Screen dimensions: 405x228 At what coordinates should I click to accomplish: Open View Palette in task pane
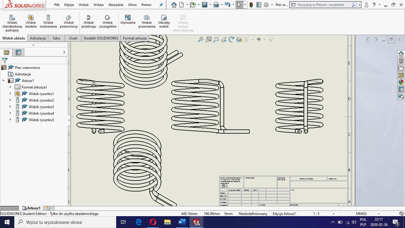coord(401,75)
